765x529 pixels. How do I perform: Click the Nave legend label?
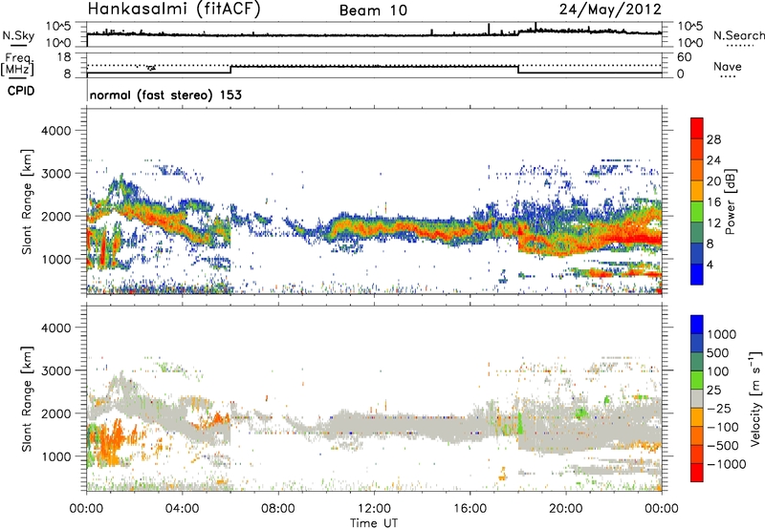coord(727,67)
